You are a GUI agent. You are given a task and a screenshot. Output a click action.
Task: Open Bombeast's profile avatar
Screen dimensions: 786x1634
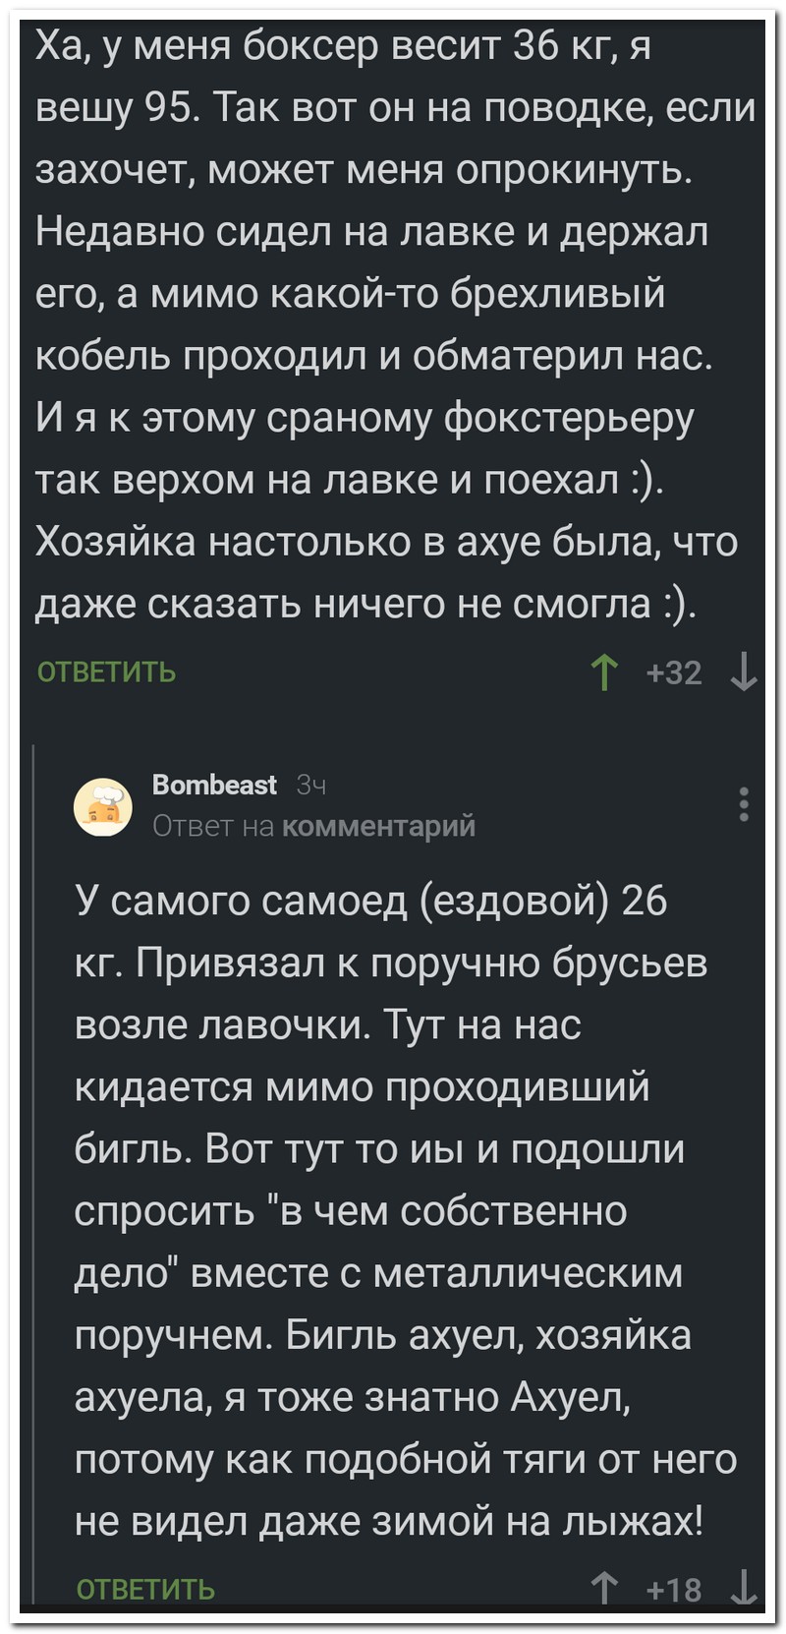coord(103,806)
